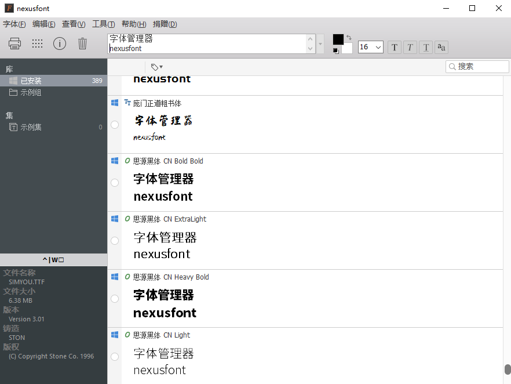
Task: Toggle underline text style button
Action: [x=426, y=47]
